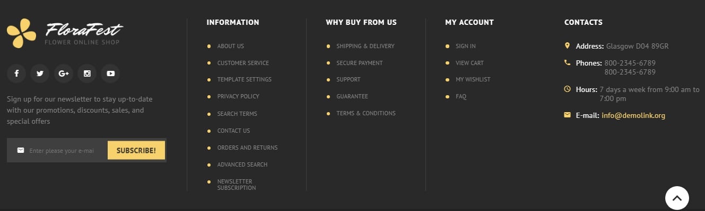The image size is (705, 211).
Task: View Cart from My Account
Action: point(469,63)
